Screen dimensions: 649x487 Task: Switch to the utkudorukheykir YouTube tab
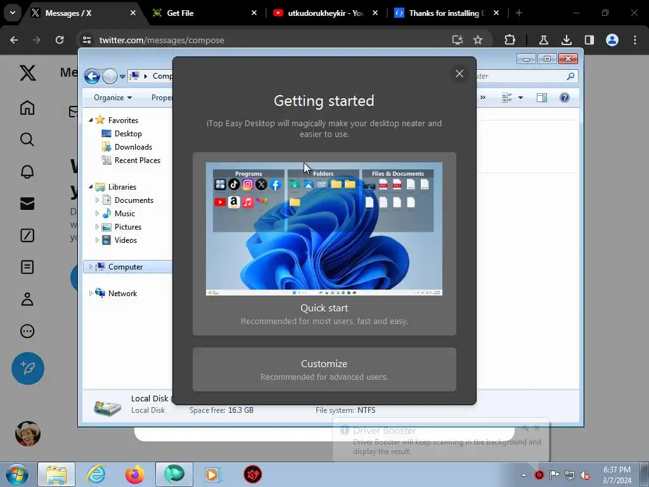click(x=325, y=13)
